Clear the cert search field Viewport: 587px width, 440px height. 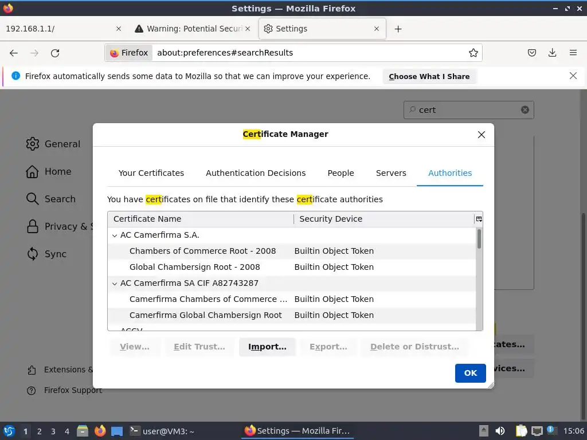point(525,109)
